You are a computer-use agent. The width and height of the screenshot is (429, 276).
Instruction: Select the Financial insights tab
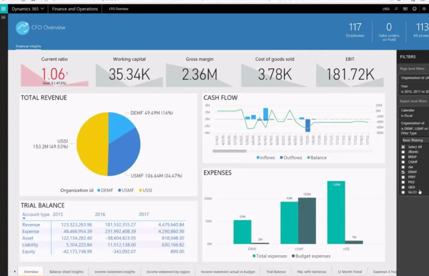(x=28, y=46)
